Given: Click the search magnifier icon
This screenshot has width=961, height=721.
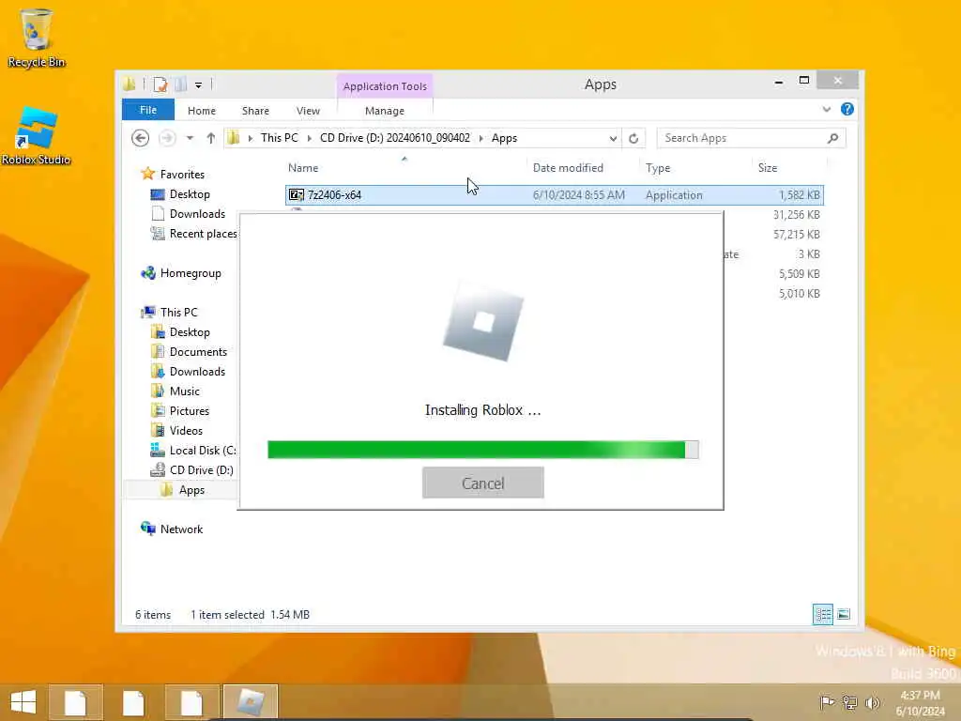Looking at the screenshot, I should 833,138.
